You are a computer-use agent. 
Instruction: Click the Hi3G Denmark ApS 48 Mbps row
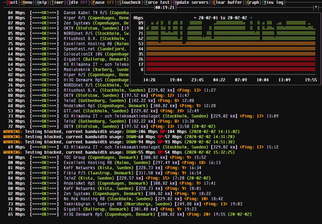coord(68,80)
